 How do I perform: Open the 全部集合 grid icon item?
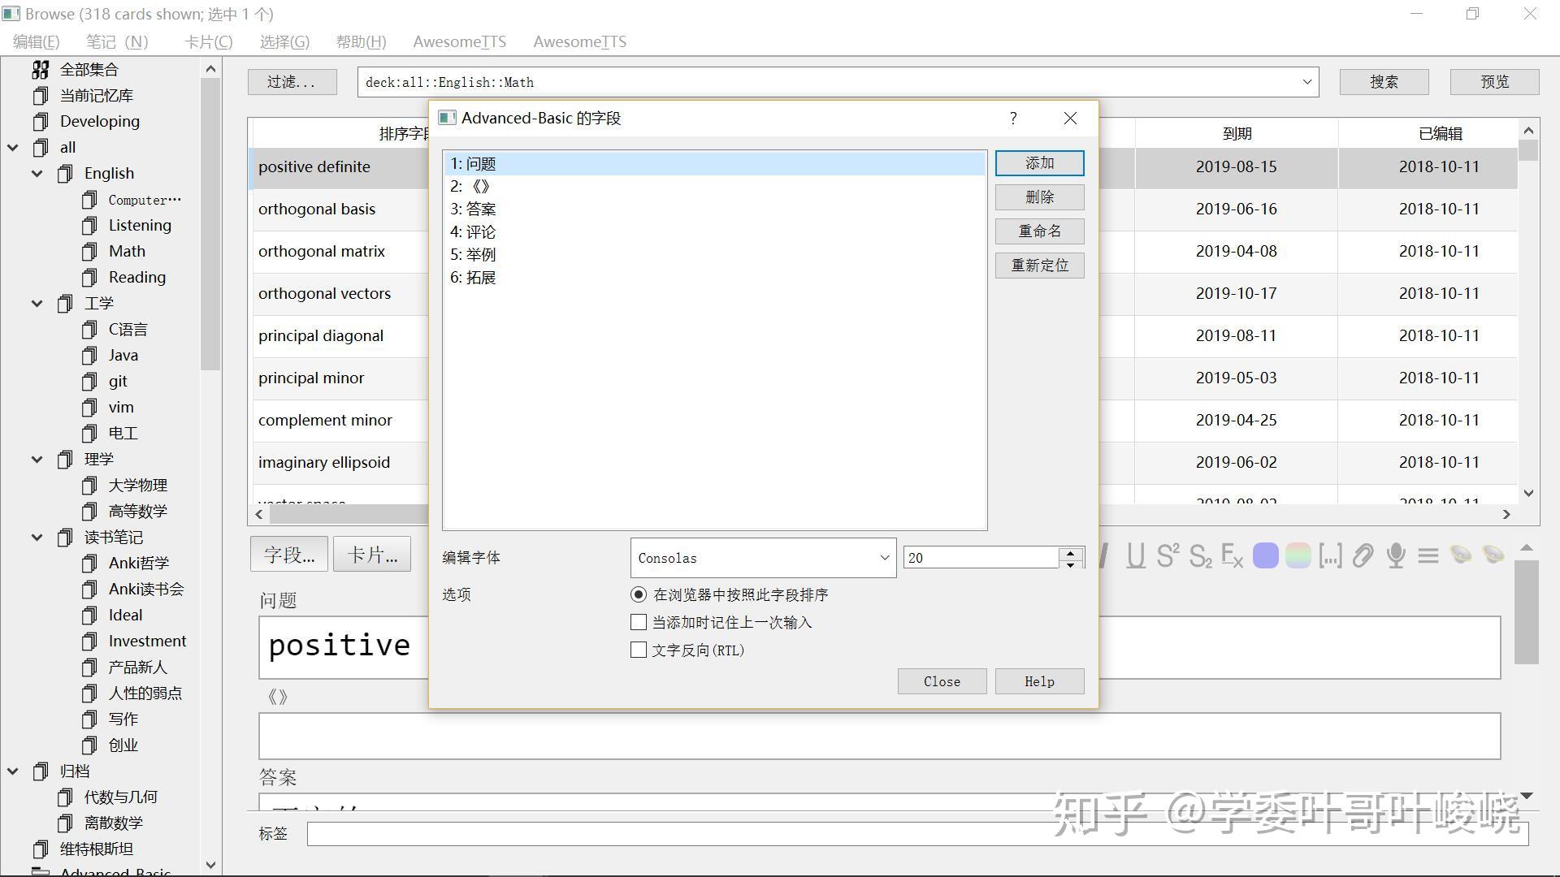(41, 70)
